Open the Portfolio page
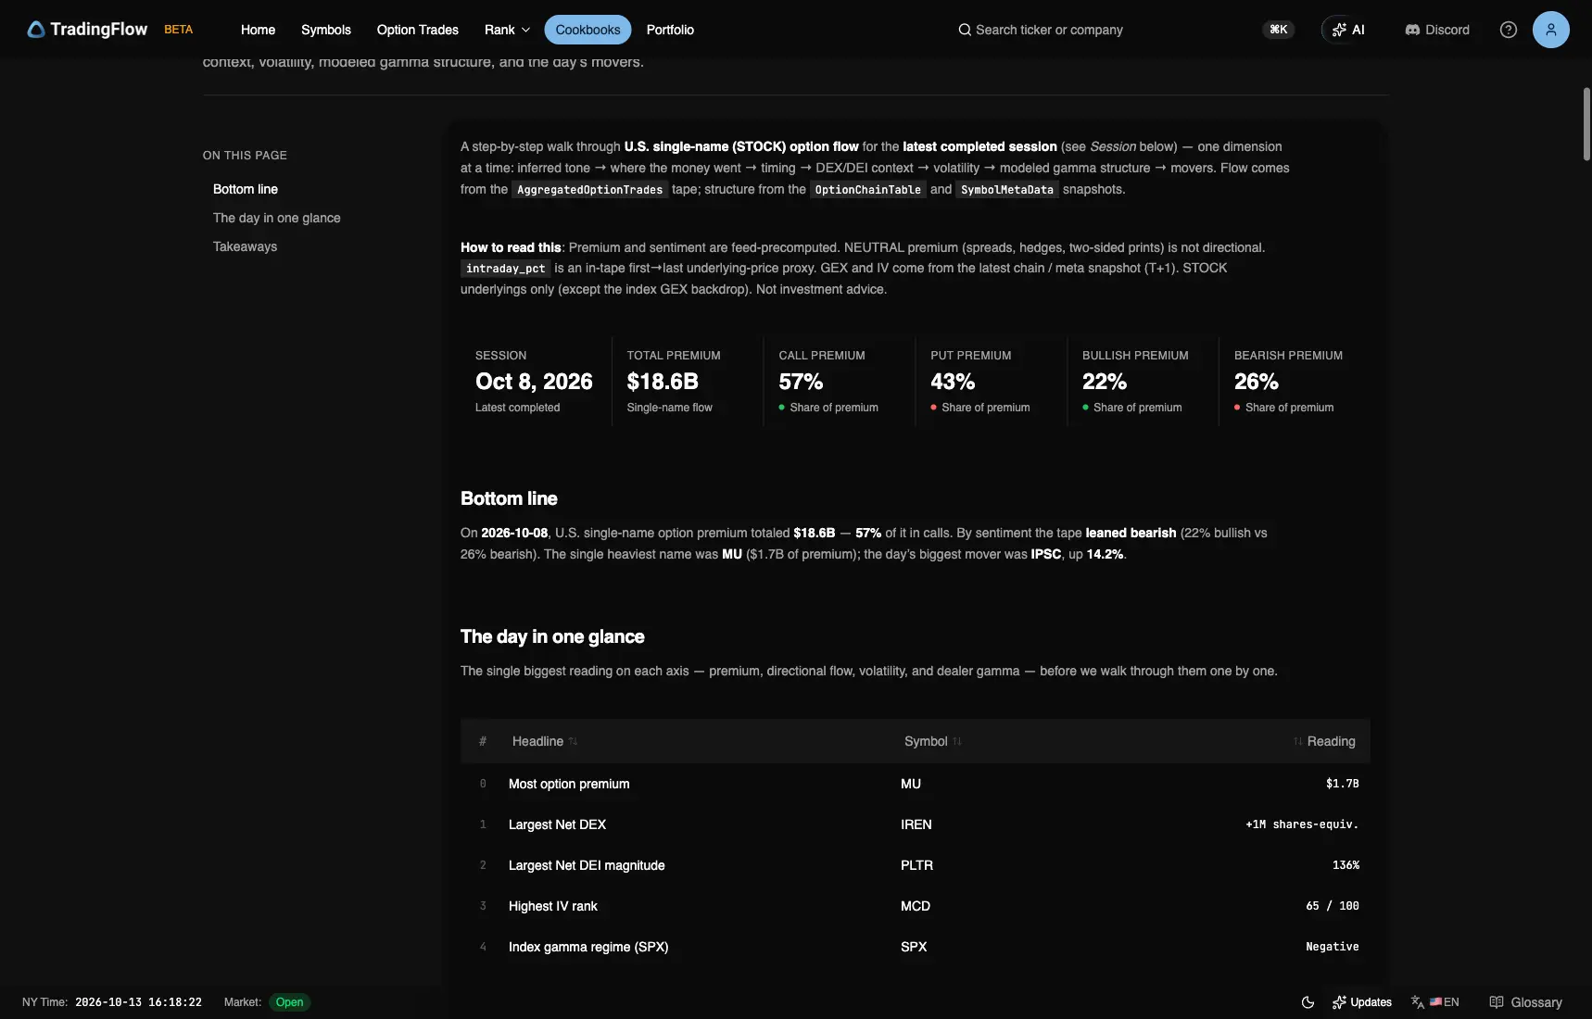Viewport: 1592px width, 1019px height. tap(670, 30)
